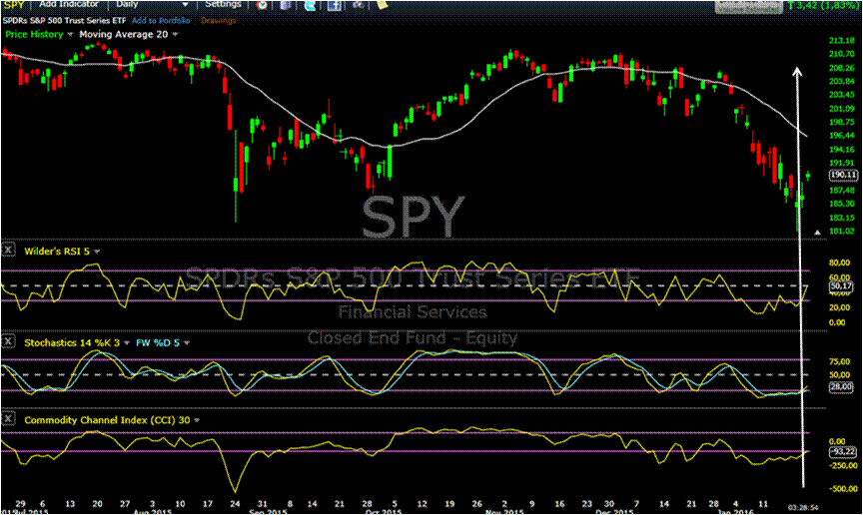Click the 213,18 price axis label
Viewport: 863px width, 515px height.
point(842,41)
